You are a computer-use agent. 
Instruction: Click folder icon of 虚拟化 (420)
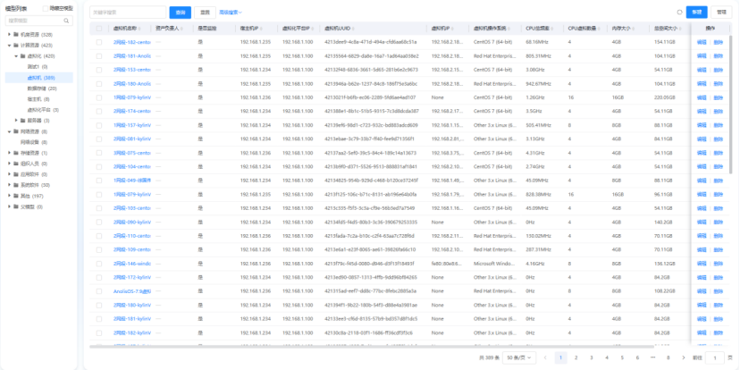(22, 56)
